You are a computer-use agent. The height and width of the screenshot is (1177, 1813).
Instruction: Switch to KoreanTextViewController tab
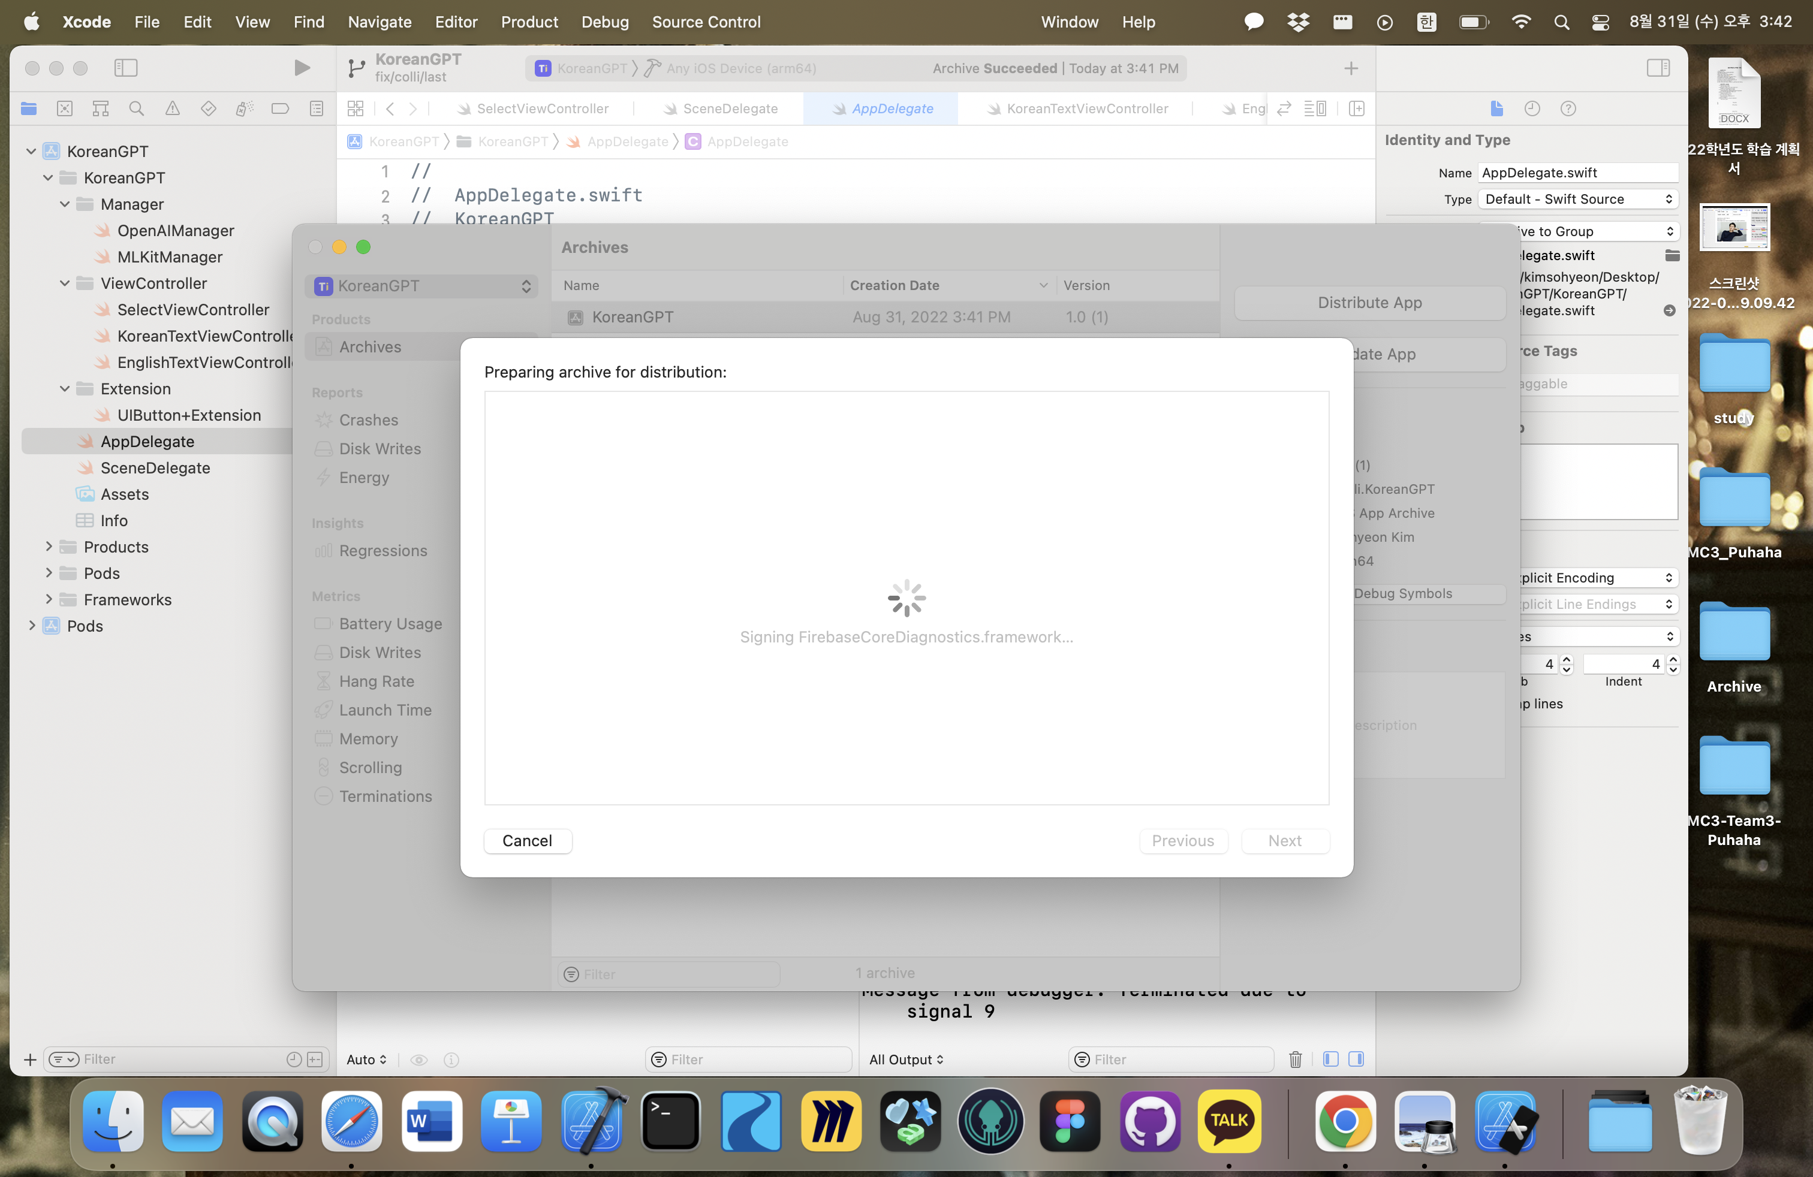[x=1077, y=108]
